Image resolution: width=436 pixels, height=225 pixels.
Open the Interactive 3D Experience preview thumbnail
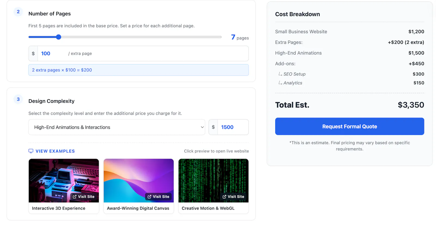click(x=64, y=181)
